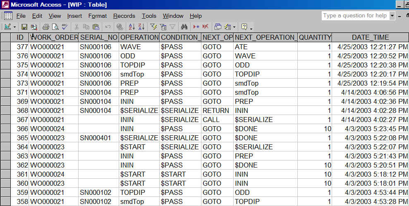This screenshot has width=409, height=206.
Task: Click the Copy toolbar icon
Action: tap(86, 26)
